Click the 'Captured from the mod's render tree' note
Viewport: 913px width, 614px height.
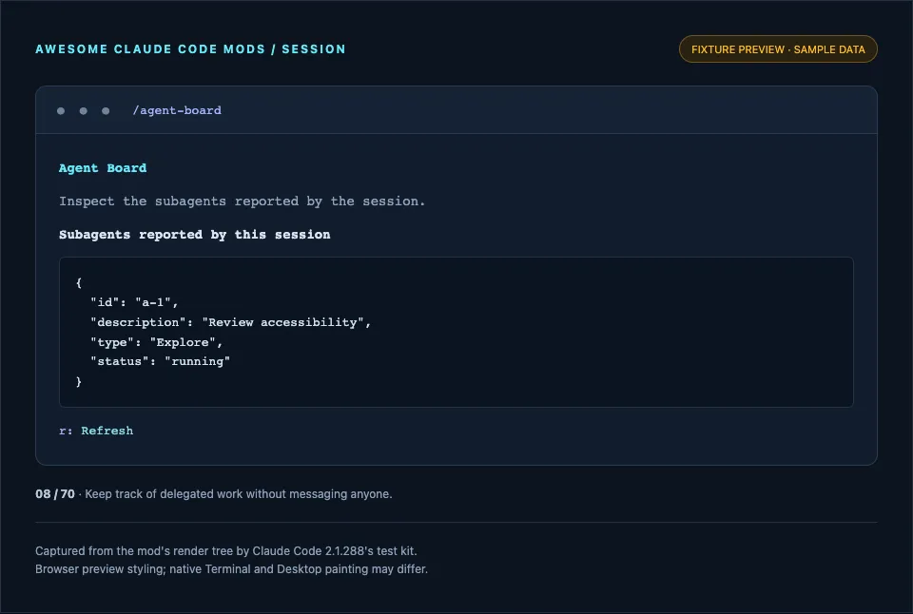point(226,550)
